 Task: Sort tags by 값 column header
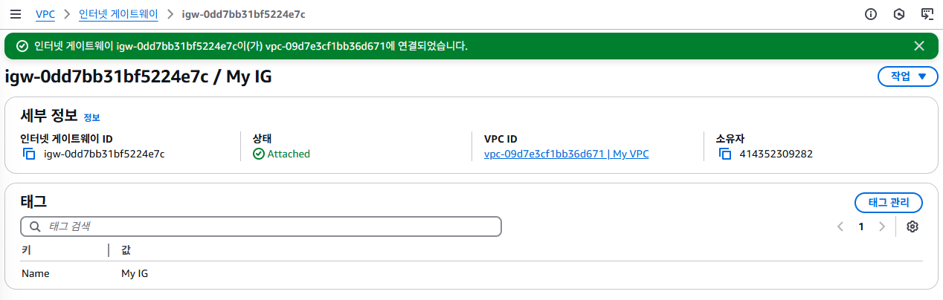click(126, 250)
